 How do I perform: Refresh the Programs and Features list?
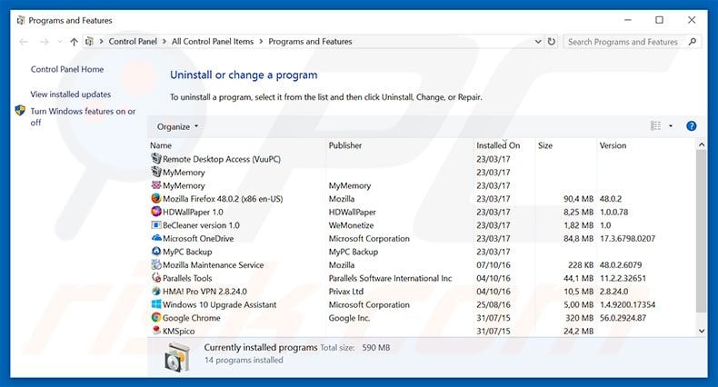(x=552, y=42)
